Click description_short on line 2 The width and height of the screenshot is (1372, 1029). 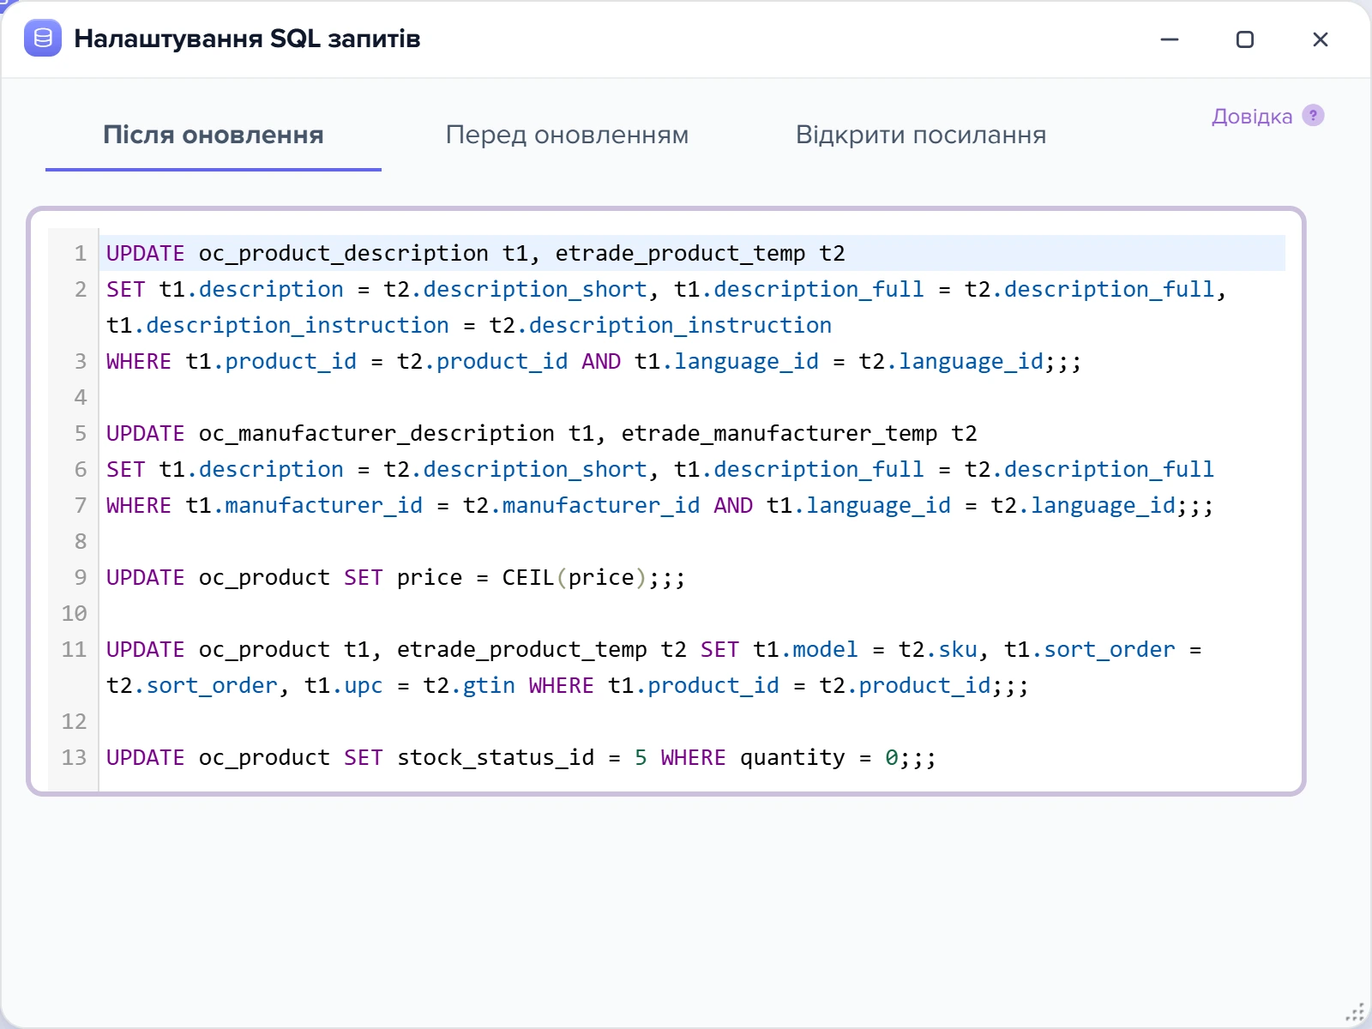[x=535, y=290]
